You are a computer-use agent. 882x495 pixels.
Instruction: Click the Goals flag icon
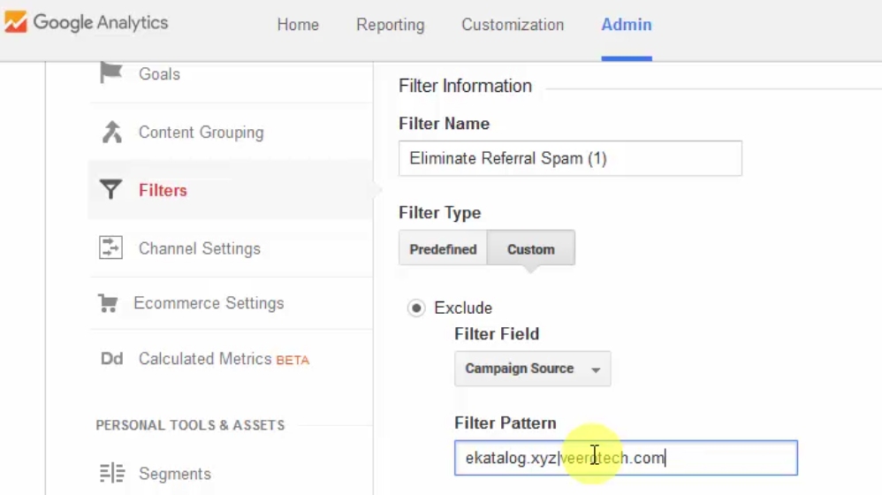click(110, 72)
